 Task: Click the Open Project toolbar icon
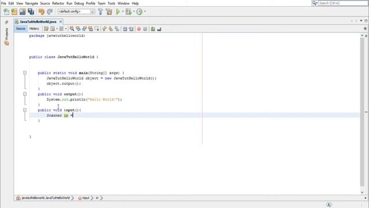(22, 12)
